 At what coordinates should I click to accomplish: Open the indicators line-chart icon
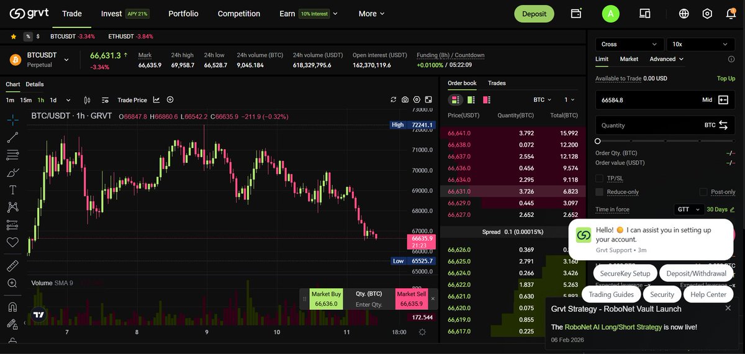156,100
